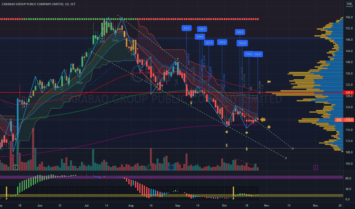The image size is (355, 209).
Task: Select the 122.0 blue price callout
Action: [240, 32]
